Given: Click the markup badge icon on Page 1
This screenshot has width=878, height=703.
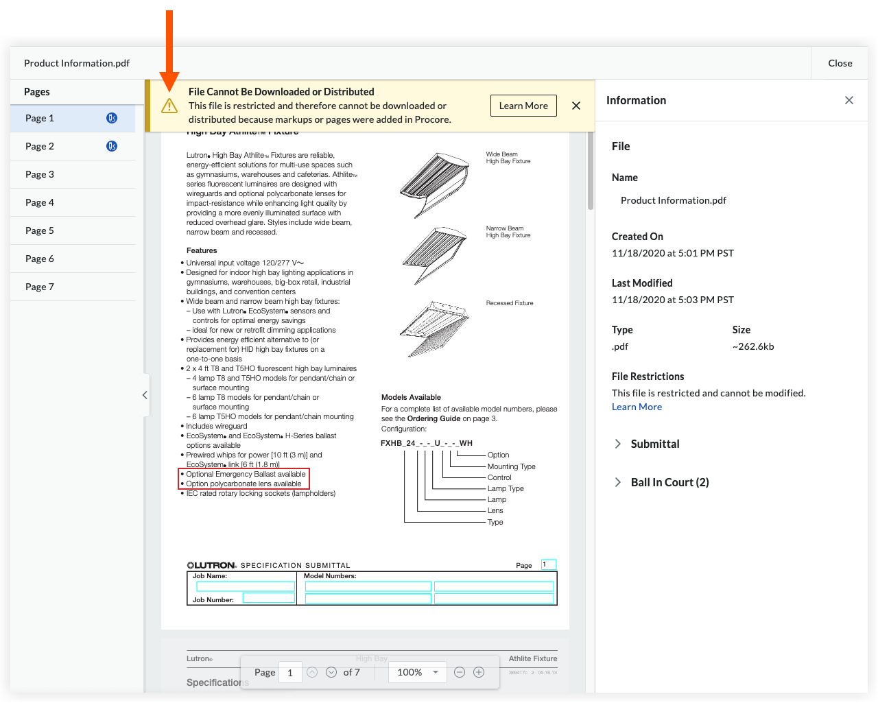Looking at the screenshot, I should [x=112, y=118].
